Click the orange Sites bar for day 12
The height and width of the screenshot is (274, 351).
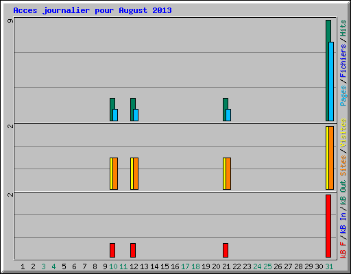pyautogui.click(x=136, y=173)
